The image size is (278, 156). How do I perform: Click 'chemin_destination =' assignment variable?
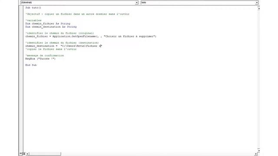click(41, 46)
